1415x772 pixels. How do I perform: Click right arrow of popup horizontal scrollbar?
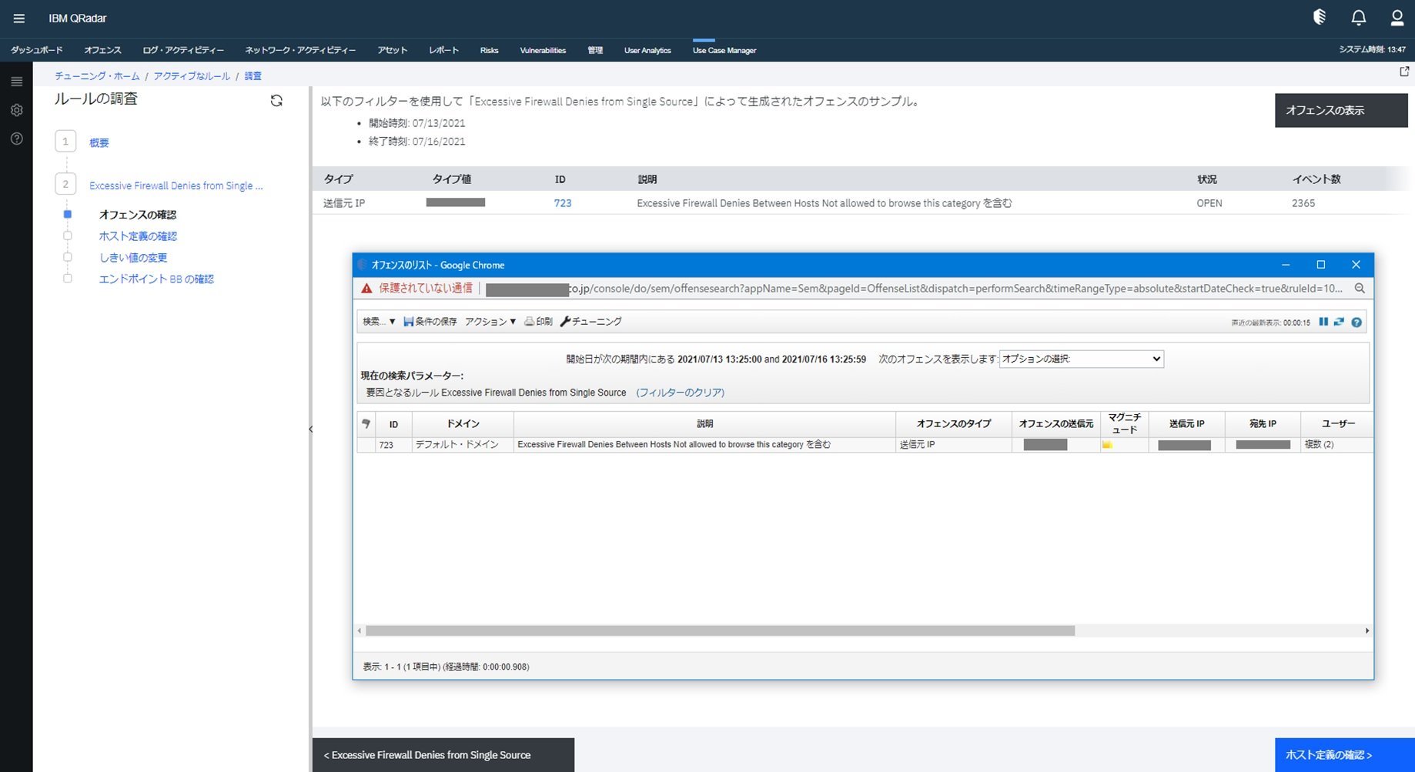click(1367, 630)
